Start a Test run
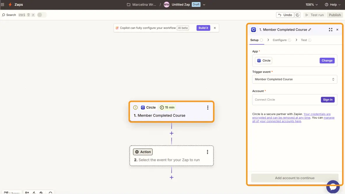Image resolution: width=345 pixels, height=194 pixels. 314,15
